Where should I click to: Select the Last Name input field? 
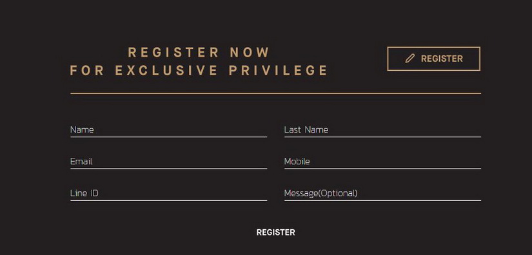[382, 130]
